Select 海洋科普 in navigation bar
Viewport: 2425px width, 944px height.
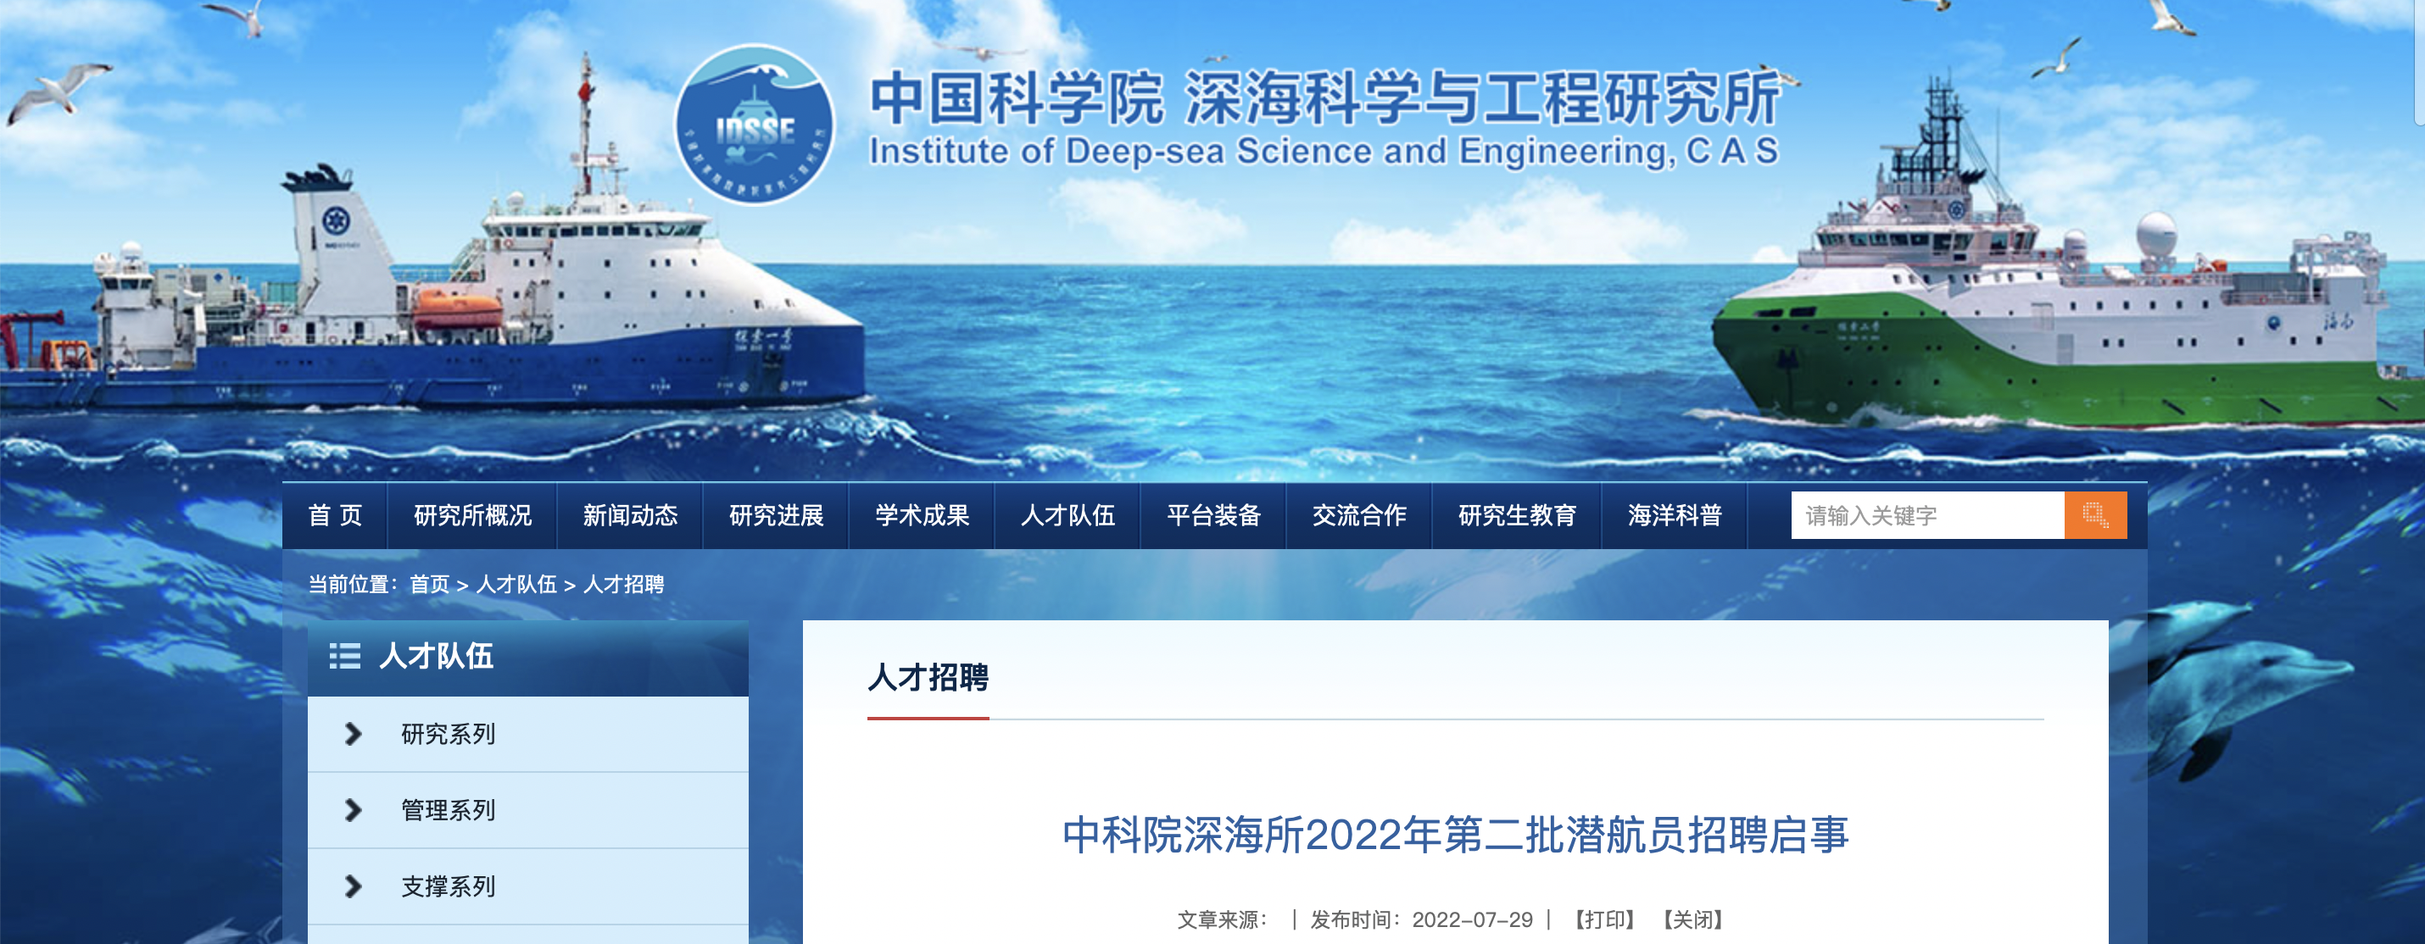[x=1675, y=516]
